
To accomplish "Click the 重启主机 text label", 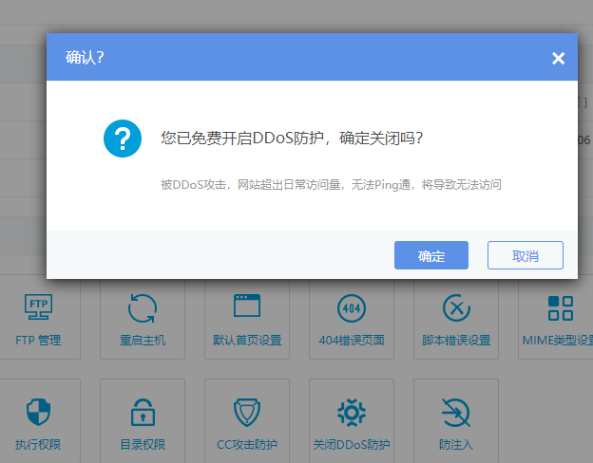I will tap(143, 341).
